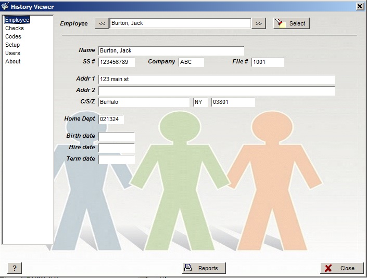Go to next employee with >> button
Viewport: 367px width, 278px height.
click(259, 23)
